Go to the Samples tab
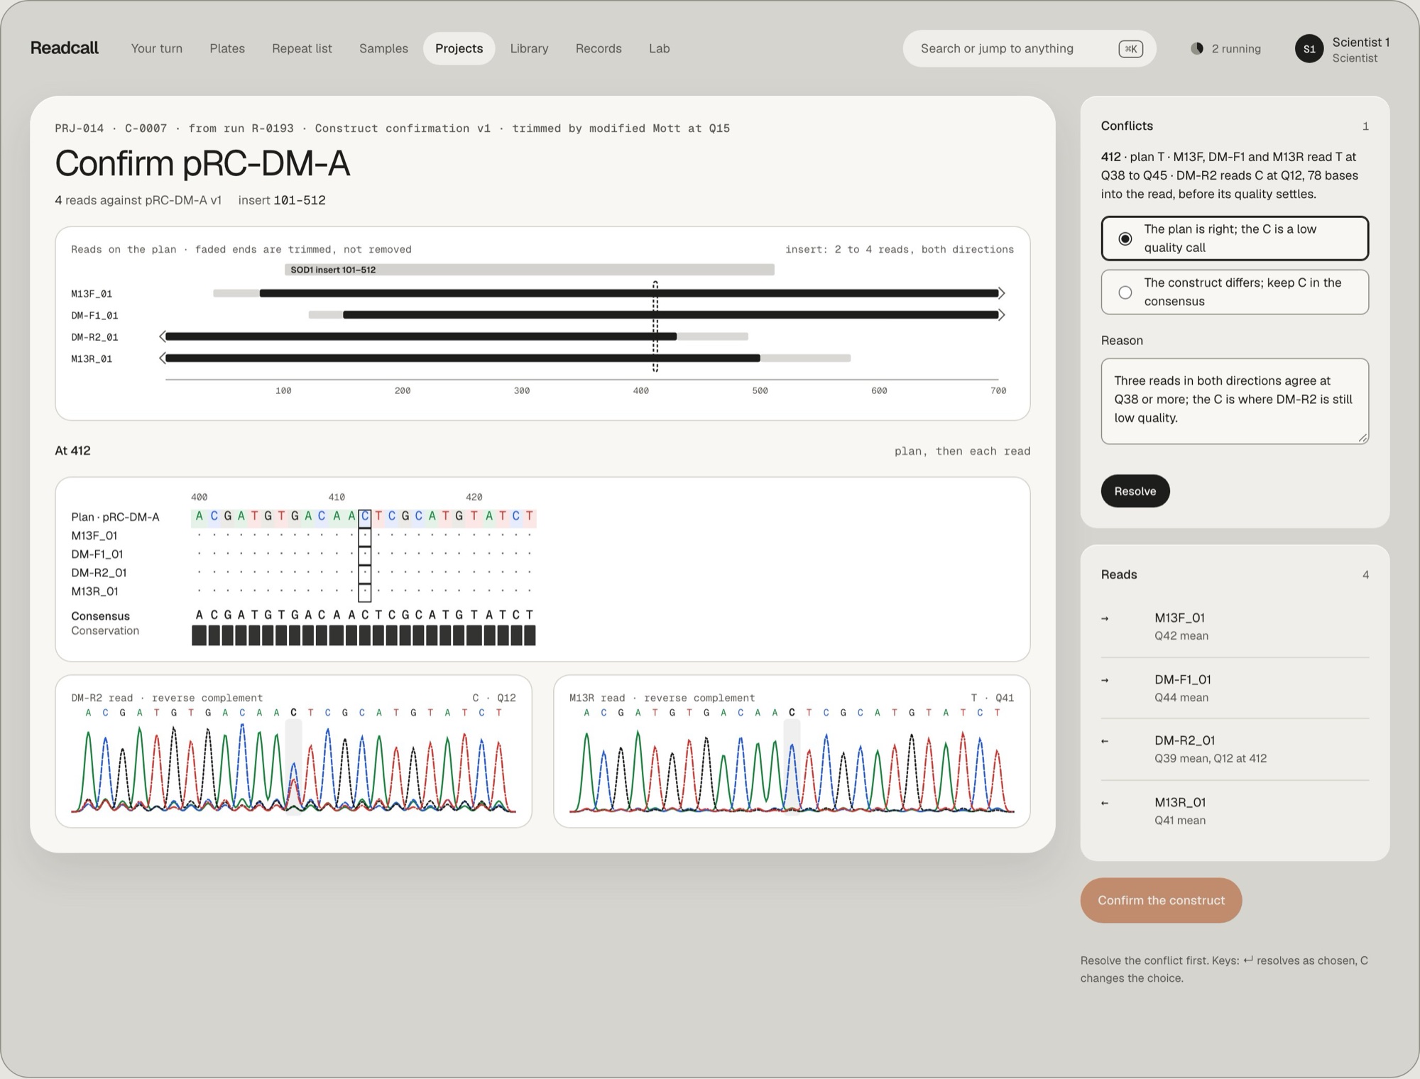 [x=383, y=48]
